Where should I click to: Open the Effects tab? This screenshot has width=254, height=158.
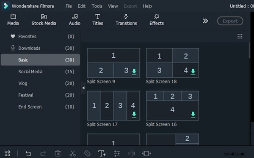(157, 20)
